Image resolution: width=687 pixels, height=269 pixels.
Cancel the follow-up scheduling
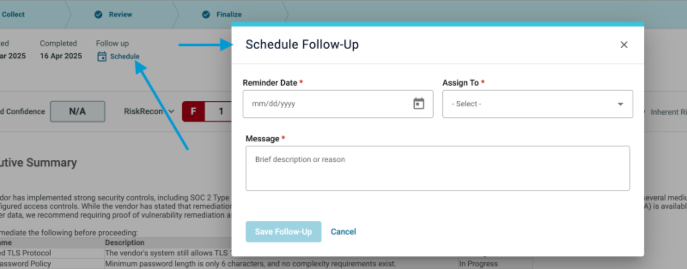pos(343,232)
